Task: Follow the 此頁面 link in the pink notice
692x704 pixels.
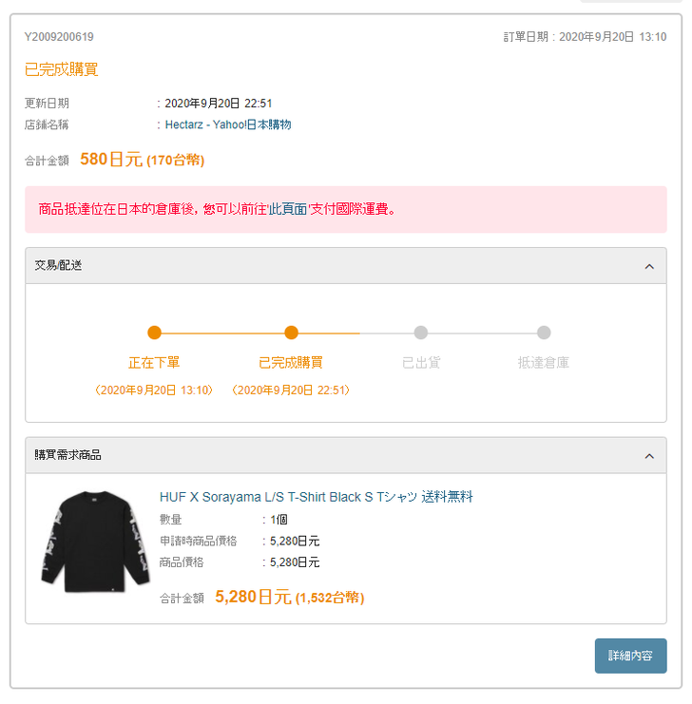Action: (x=289, y=209)
